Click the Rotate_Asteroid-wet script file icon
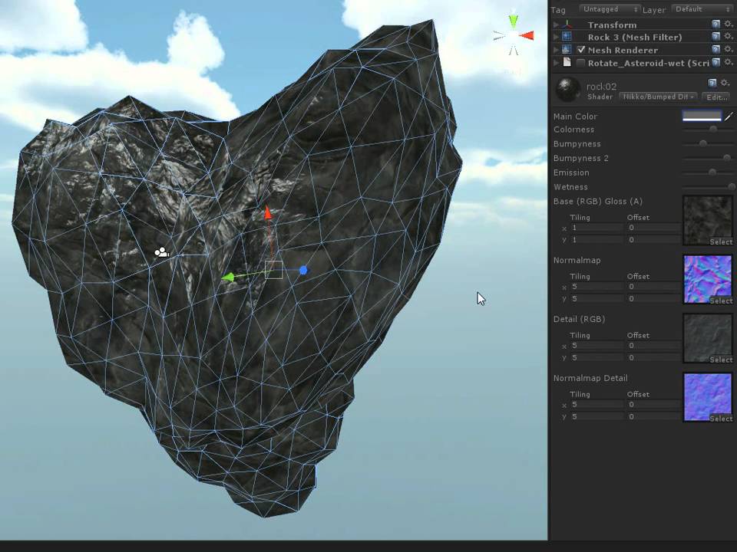This screenshot has height=552, width=737. pos(566,62)
